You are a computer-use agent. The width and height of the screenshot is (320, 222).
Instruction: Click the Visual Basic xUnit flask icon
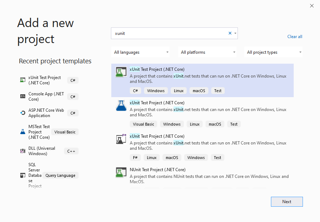pyautogui.click(x=121, y=106)
